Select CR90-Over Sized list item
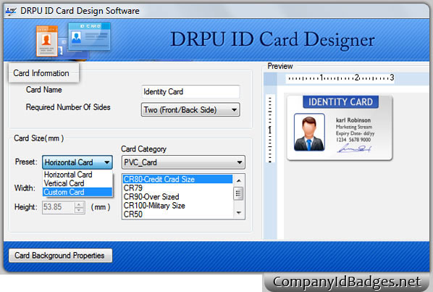Screen dimensions: 433x292 point(177,196)
